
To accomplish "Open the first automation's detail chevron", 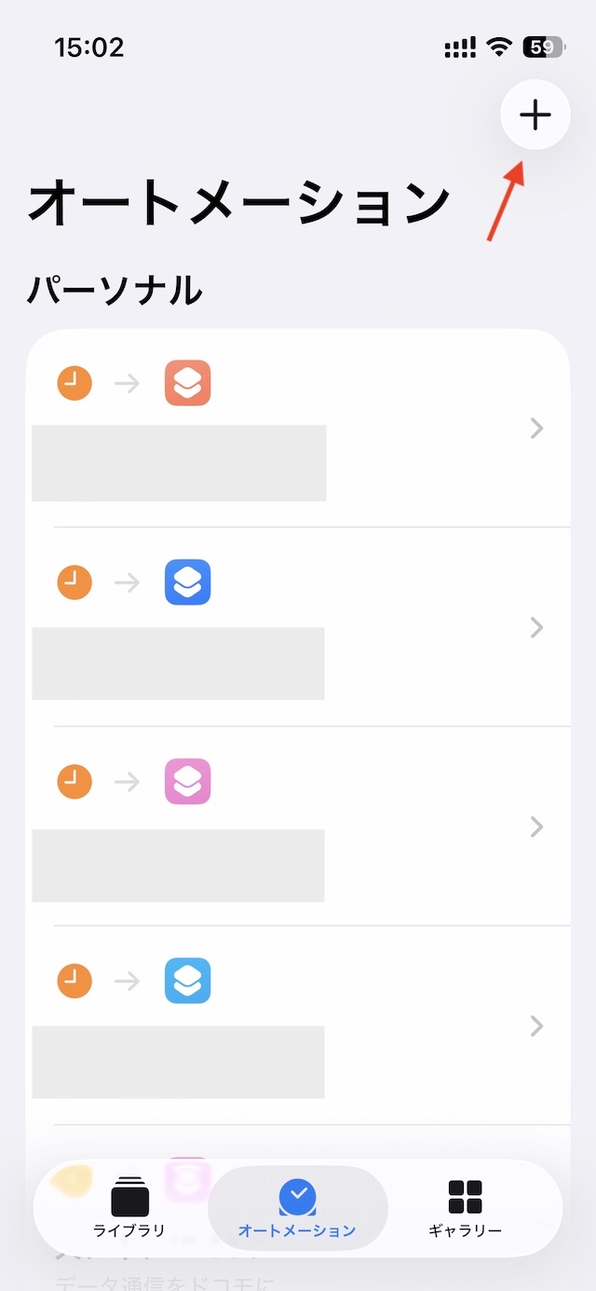I will click(x=536, y=428).
